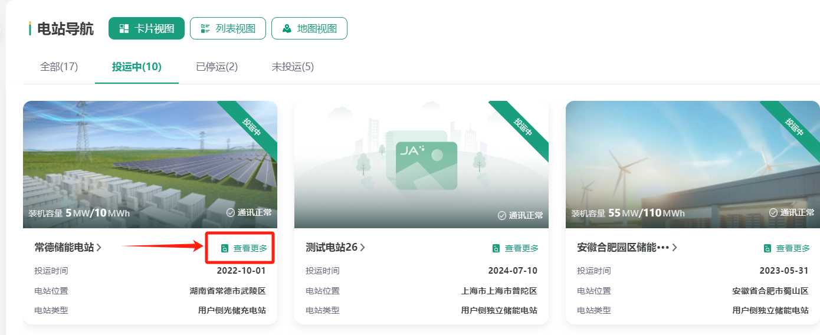
Task: Expand the 常德储能电站 chevron arrow
Action: coord(99,248)
